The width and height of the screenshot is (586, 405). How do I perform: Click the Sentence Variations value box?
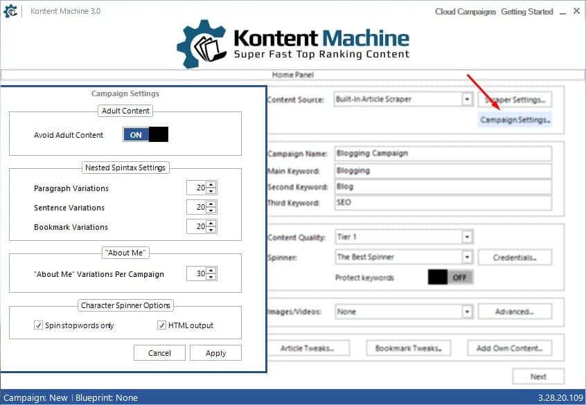pos(197,207)
